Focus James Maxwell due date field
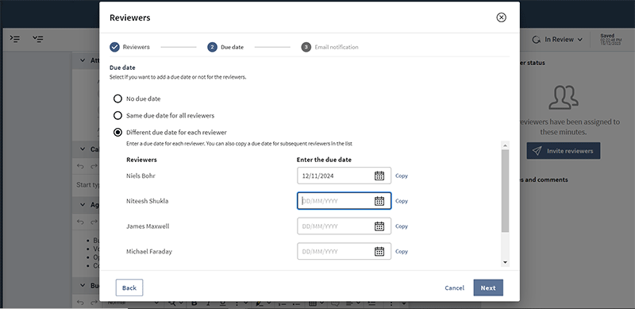The height and width of the screenshot is (309, 635). click(x=344, y=226)
